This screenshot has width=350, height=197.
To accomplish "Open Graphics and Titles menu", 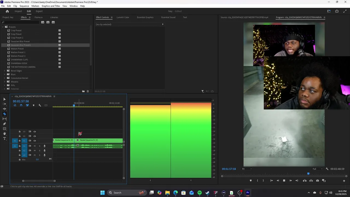I will click(x=51, y=6).
